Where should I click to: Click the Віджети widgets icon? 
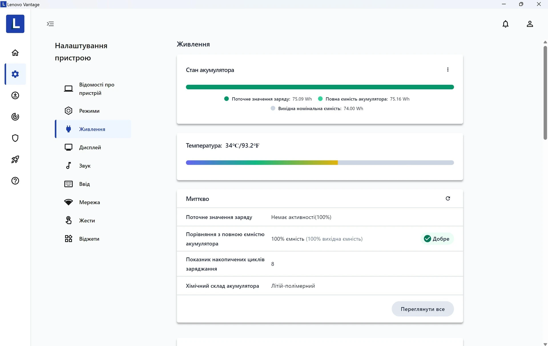(x=68, y=239)
